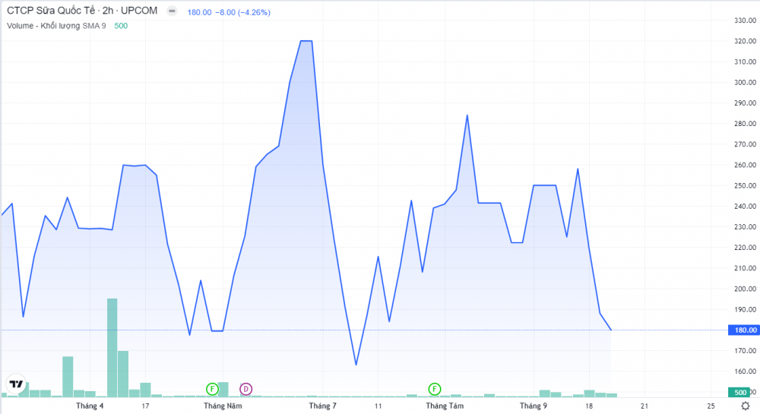Open chart settings gear icon

746,406
